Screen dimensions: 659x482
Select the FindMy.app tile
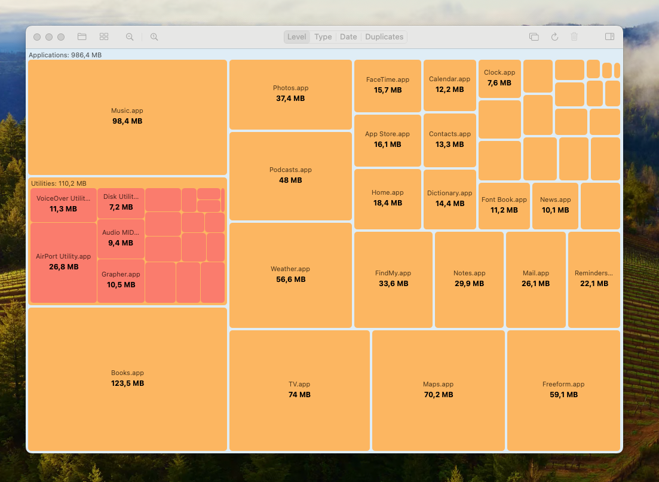(x=393, y=280)
